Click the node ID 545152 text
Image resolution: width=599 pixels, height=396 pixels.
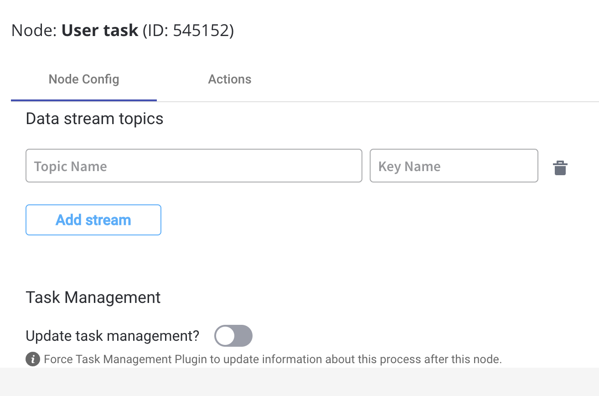[x=203, y=31]
